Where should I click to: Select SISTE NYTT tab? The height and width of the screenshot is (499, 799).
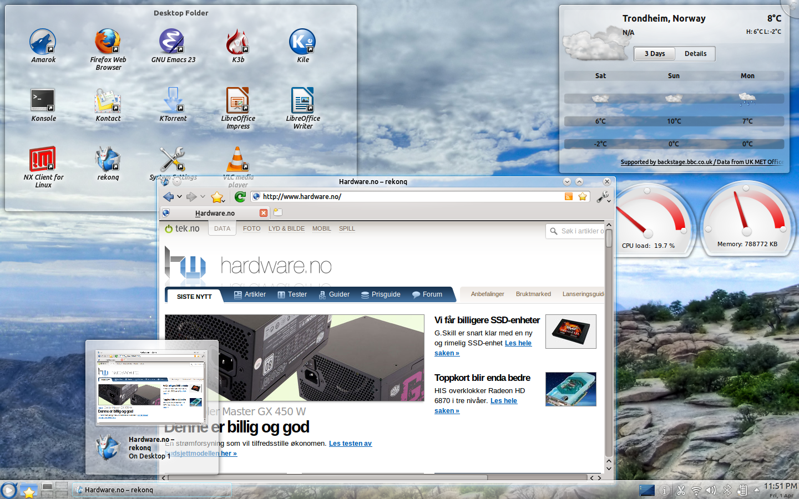[x=194, y=297]
